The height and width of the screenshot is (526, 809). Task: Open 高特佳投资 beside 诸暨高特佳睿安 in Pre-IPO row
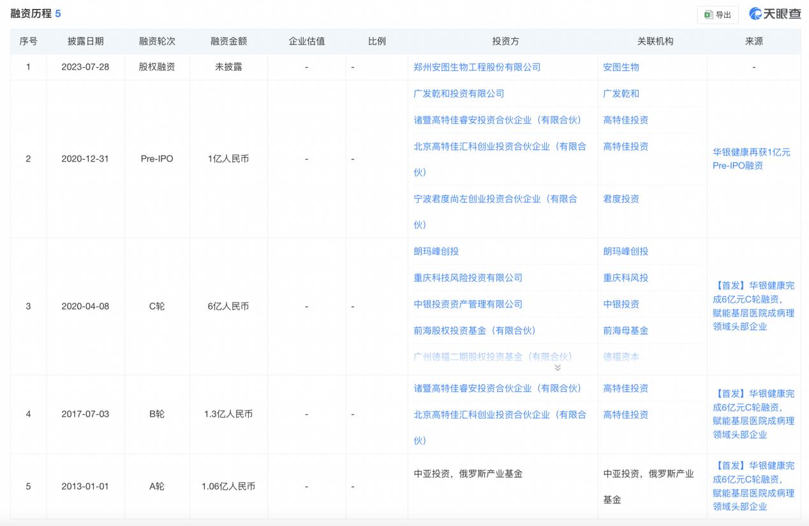click(x=625, y=119)
